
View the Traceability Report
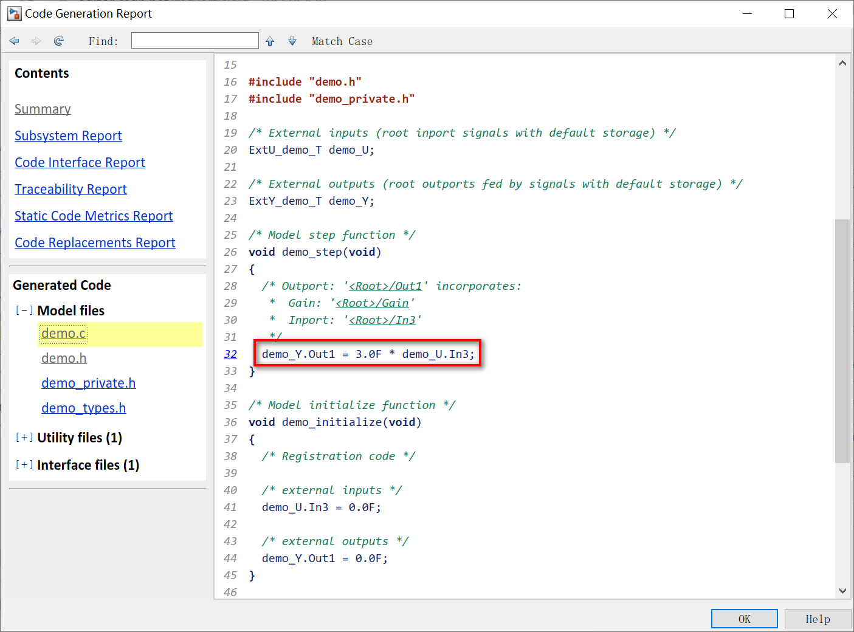coord(71,189)
